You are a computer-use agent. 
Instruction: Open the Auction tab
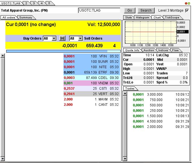(x=149, y=50)
